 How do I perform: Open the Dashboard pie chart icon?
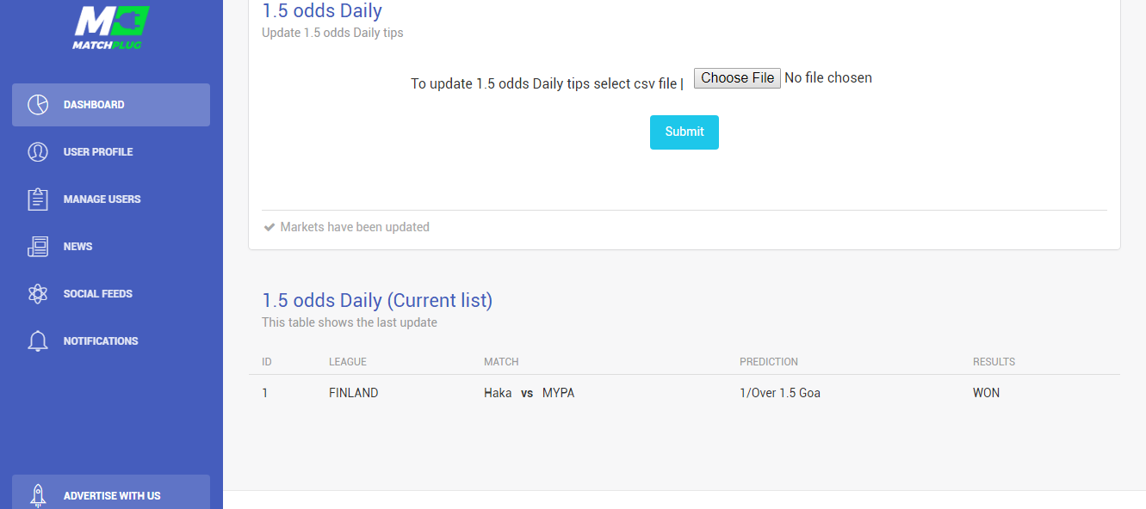(x=38, y=105)
